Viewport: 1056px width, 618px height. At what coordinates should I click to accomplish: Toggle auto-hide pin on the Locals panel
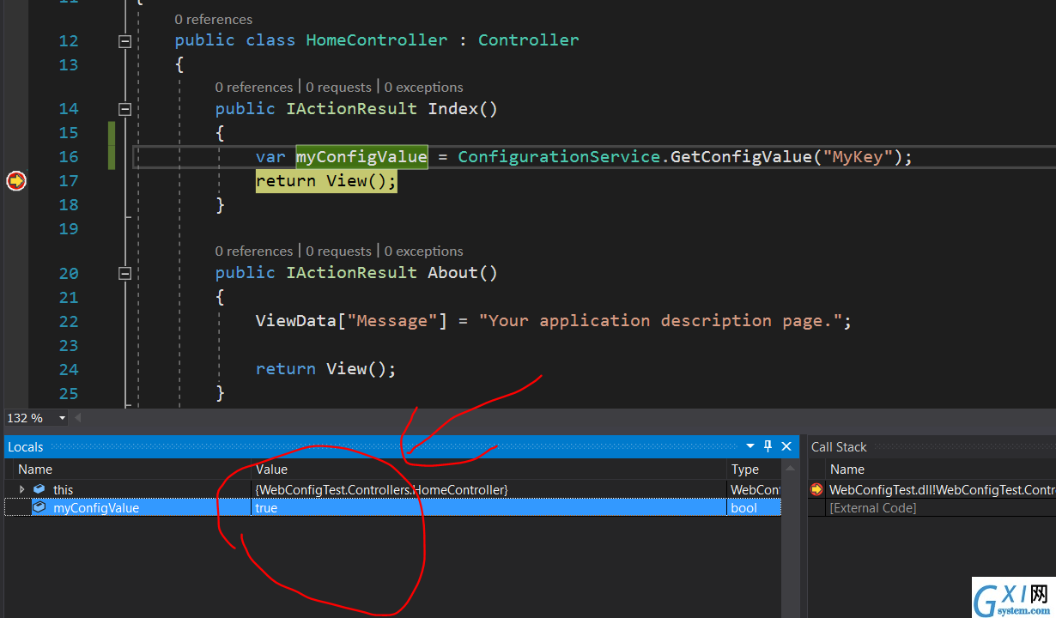point(768,446)
